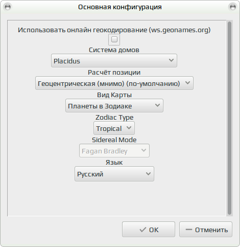Change Zodiac Type from Tropical
240x247 pixels.
pos(114,128)
